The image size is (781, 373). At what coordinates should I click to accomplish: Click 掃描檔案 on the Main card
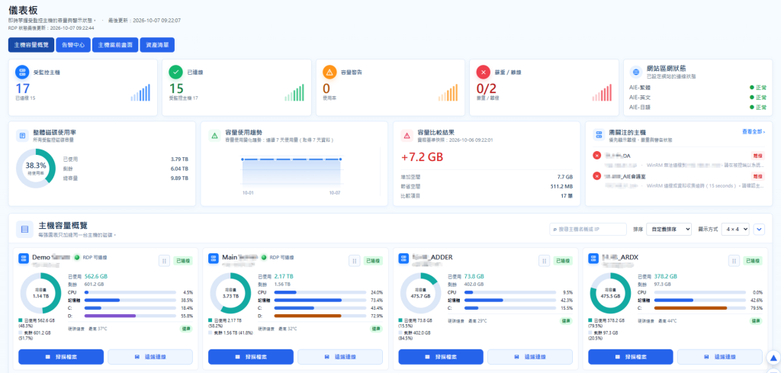tap(251, 356)
